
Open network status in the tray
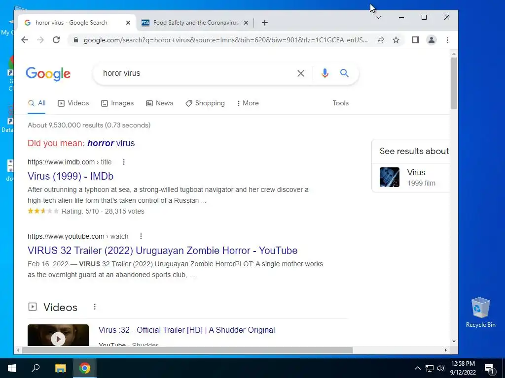click(430, 368)
